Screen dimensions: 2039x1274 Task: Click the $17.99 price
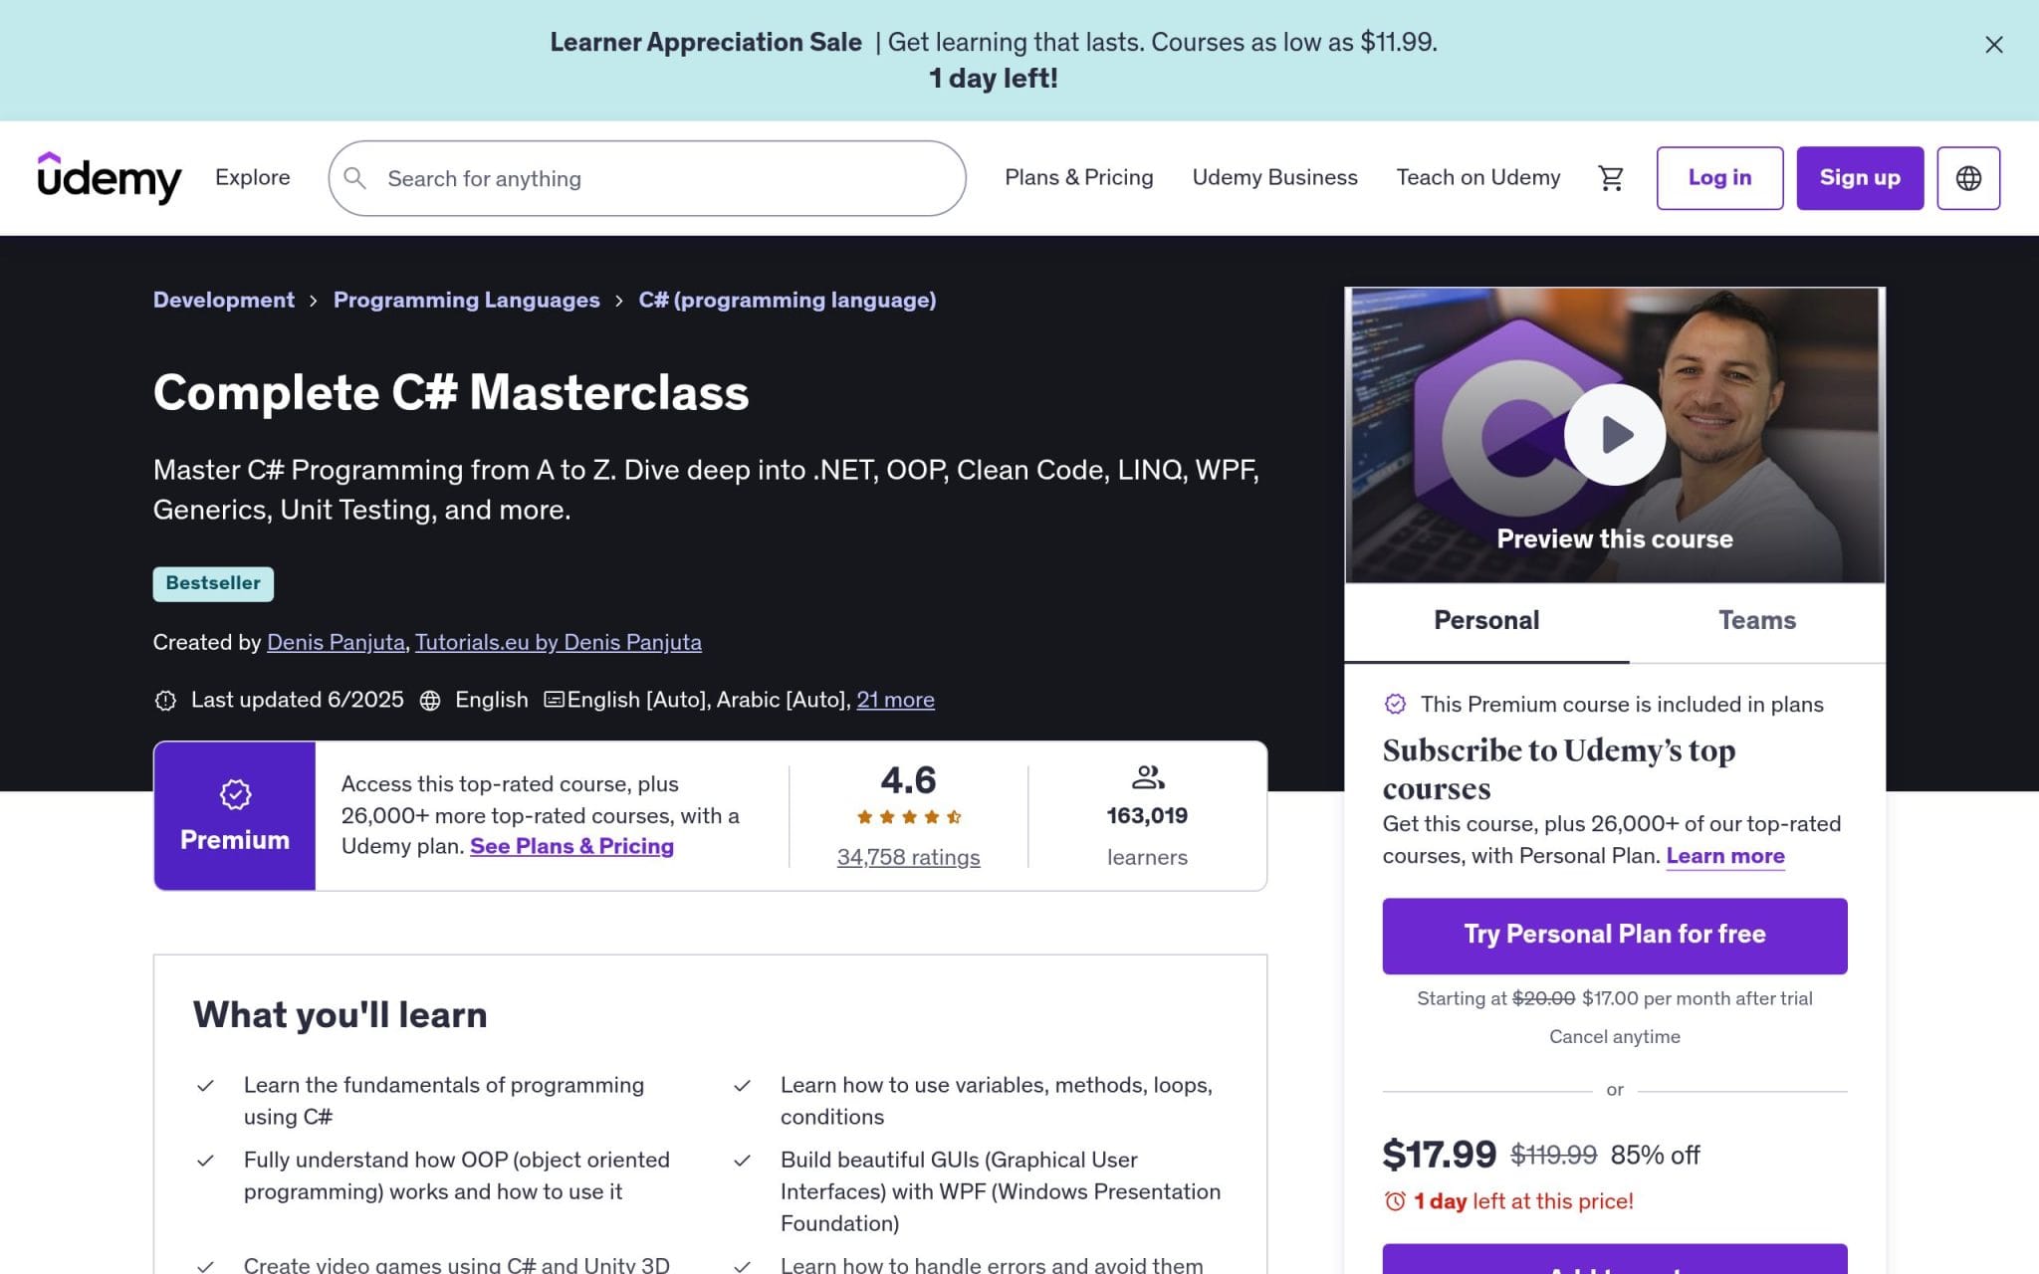[1439, 1155]
